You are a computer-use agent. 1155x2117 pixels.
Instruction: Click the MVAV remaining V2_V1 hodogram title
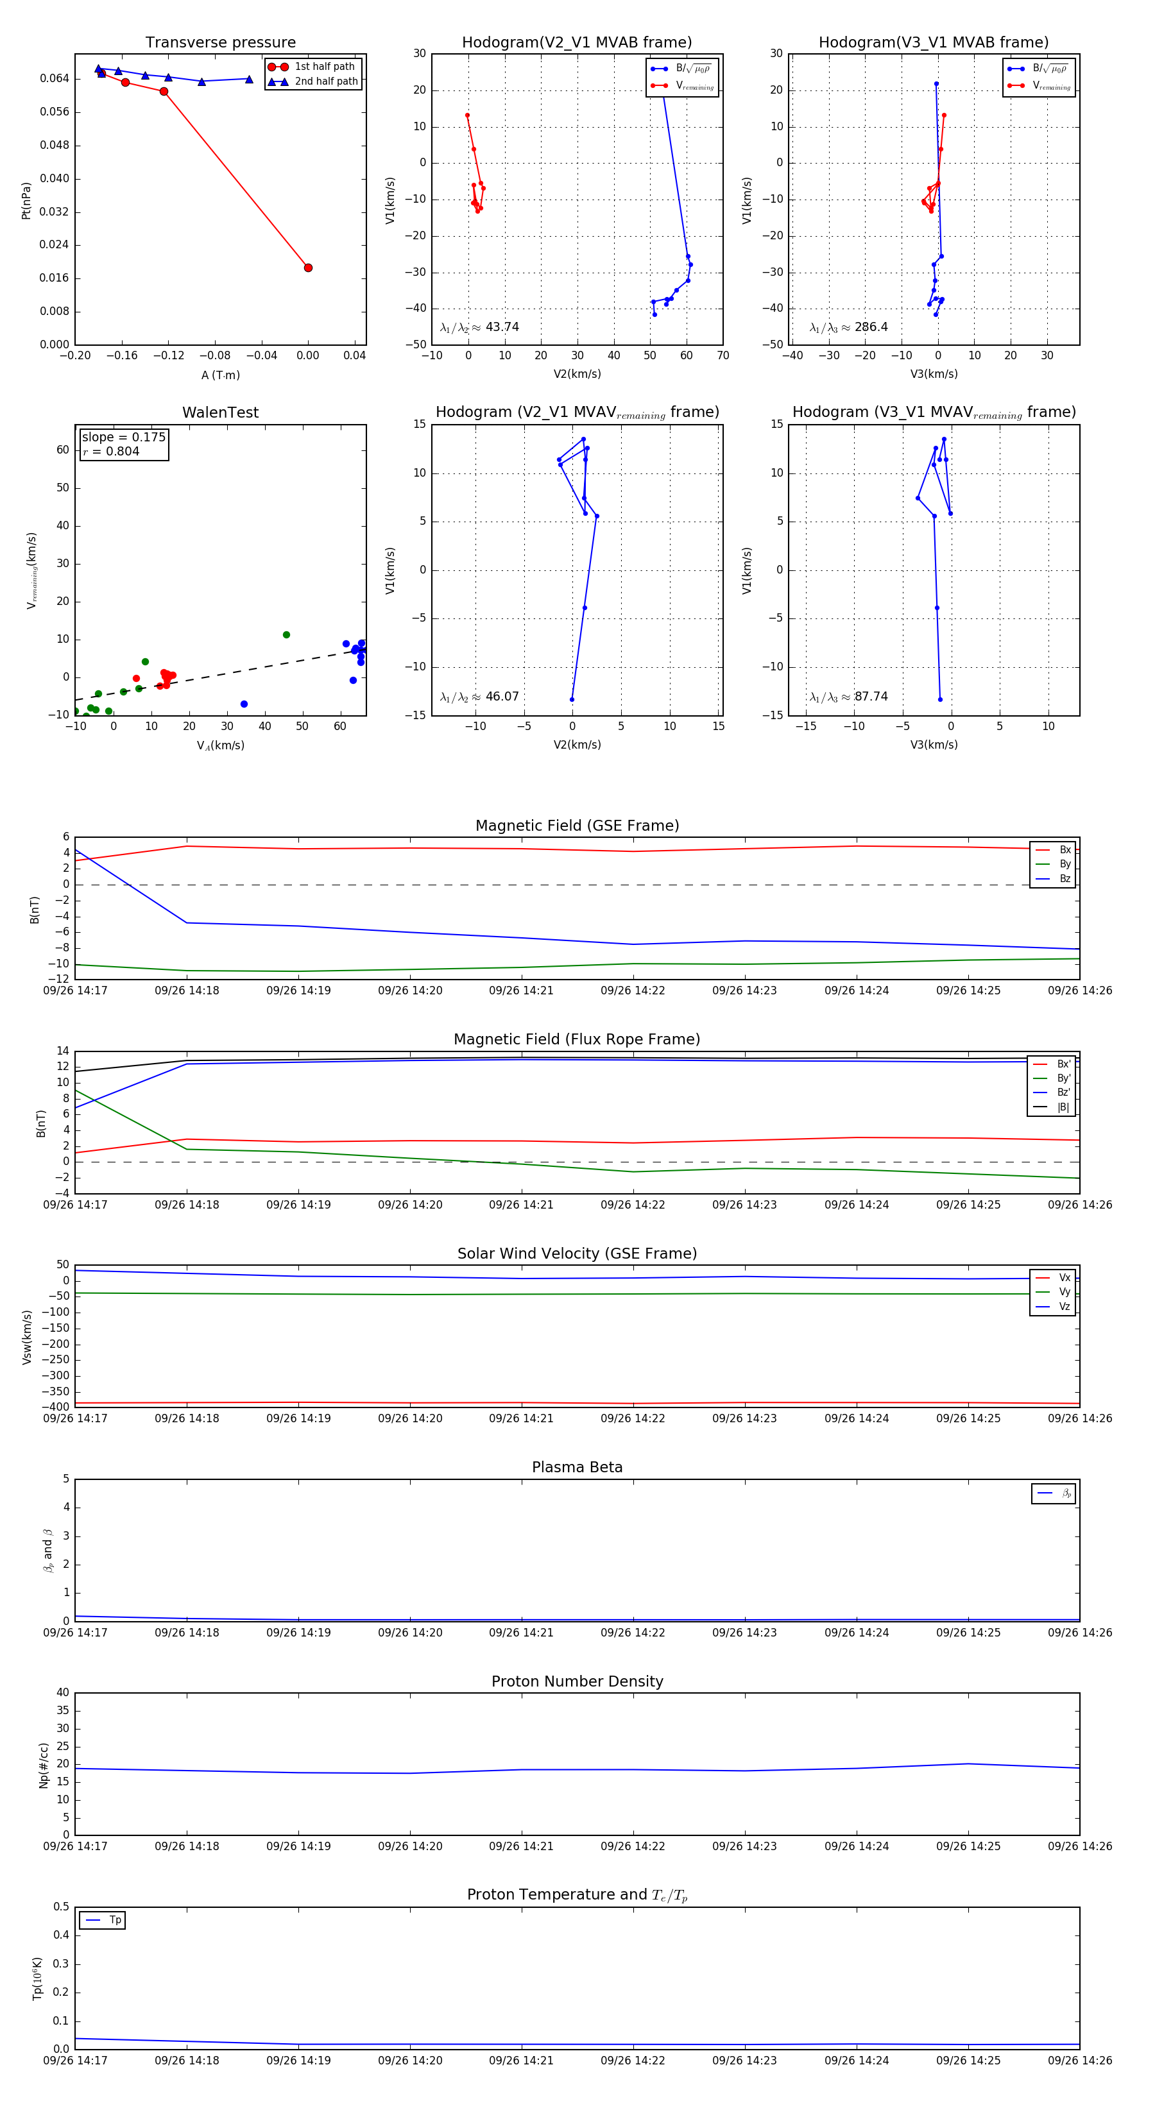coord(577,412)
